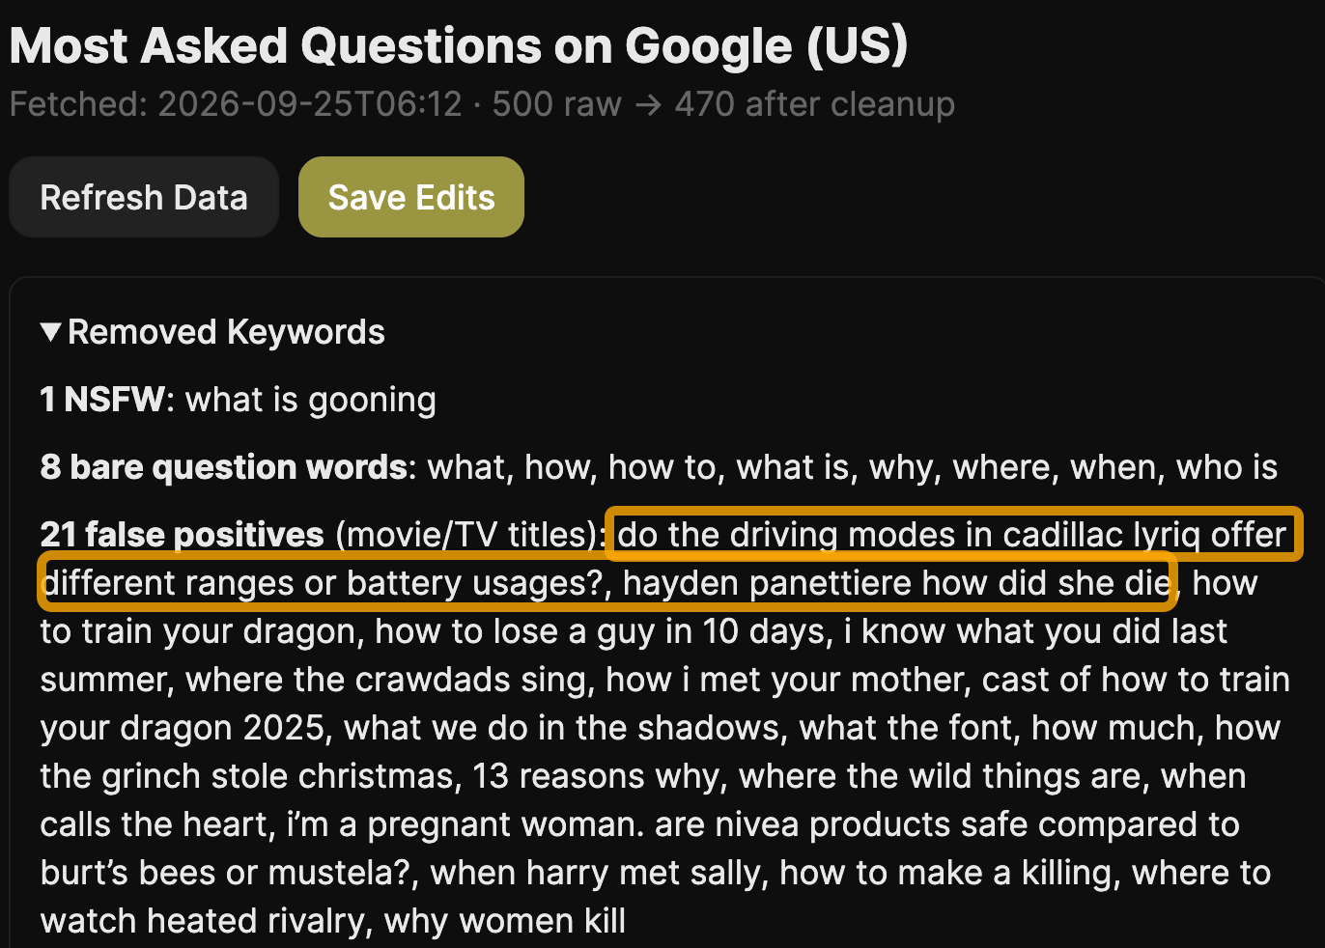Screen dimensions: 1325x948
Task: Click 'when harry met sally' keyword
Action: pyautogui.click(x=595, y=873)
